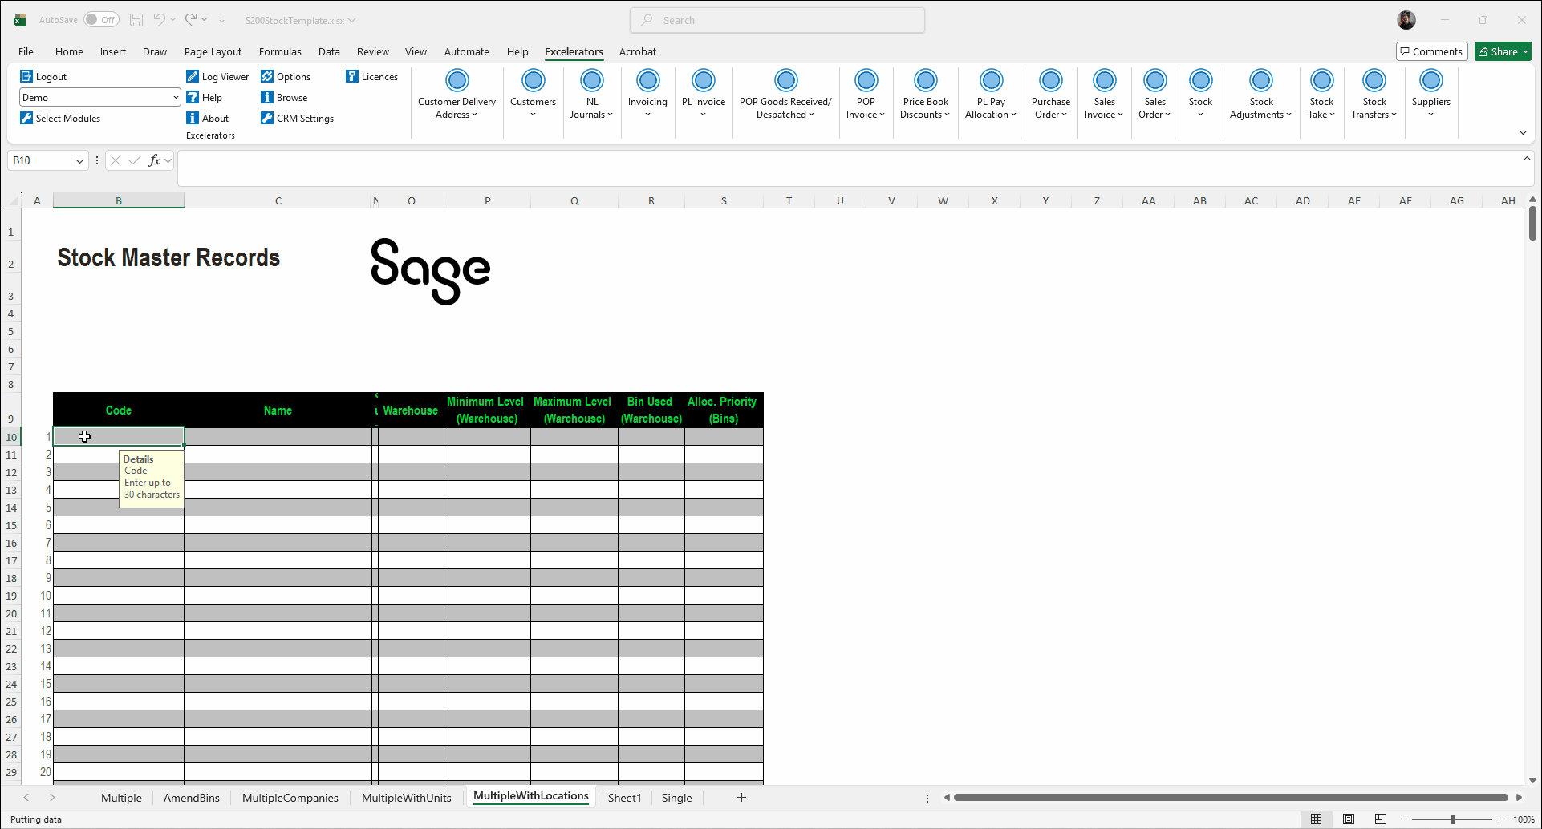Open Stock Transfers
The image size is (1542, 829).
click(x=1374, y=95)
